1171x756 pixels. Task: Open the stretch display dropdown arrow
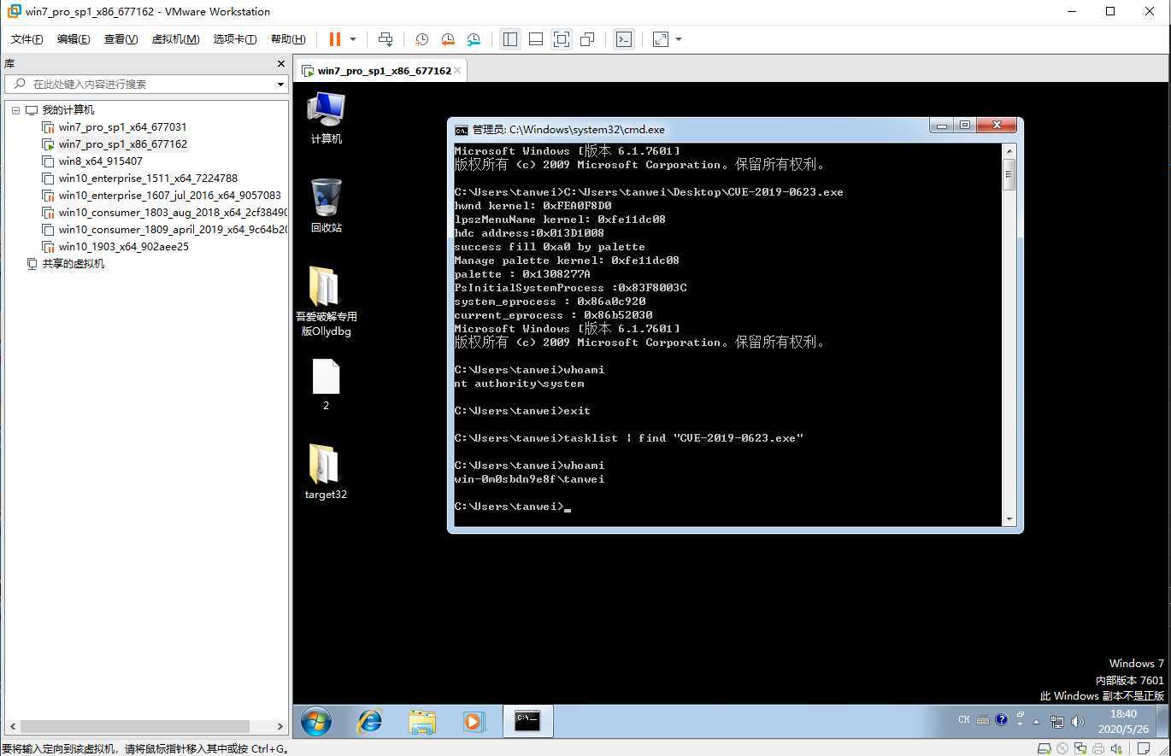click(x=679, y=39)
